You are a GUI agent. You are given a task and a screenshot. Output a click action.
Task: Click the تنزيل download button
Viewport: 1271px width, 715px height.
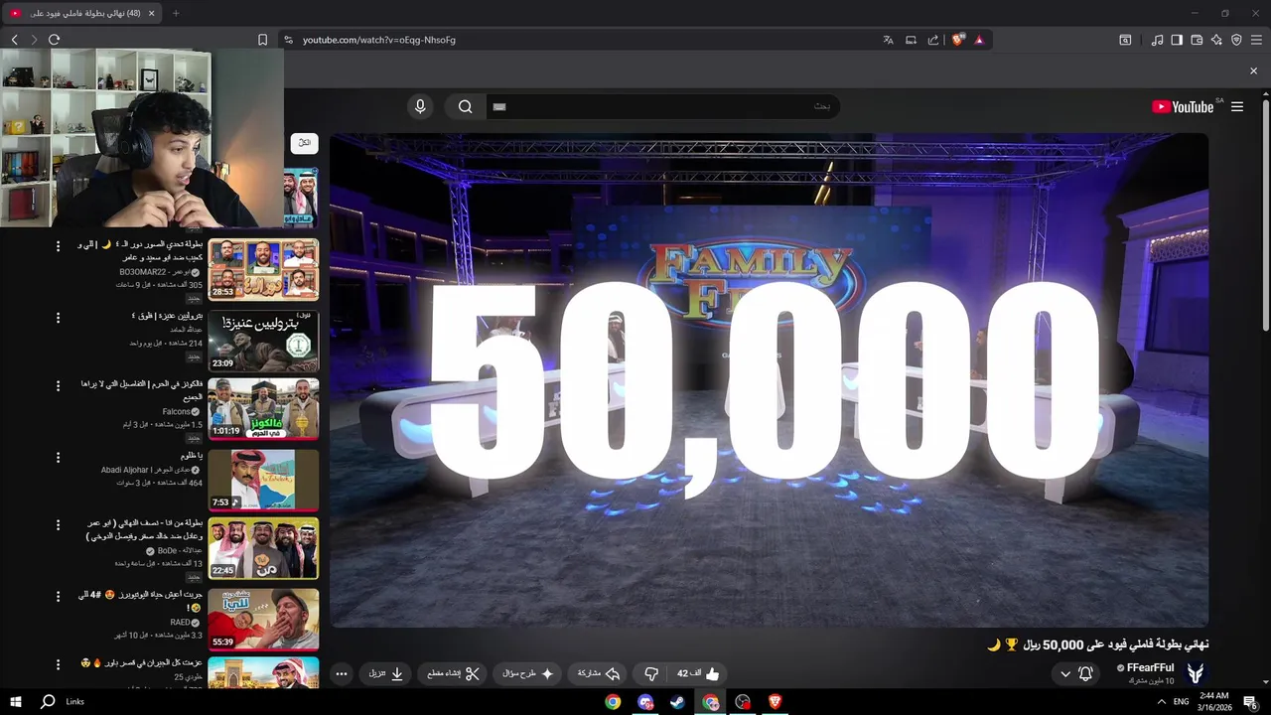pyautogui.click(x=386, y=673)
